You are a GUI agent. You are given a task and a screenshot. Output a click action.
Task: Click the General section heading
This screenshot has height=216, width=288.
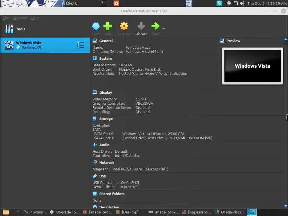(x=106, y=41)
